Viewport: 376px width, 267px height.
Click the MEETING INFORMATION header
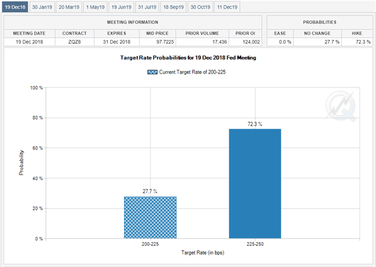pos(132,22)
